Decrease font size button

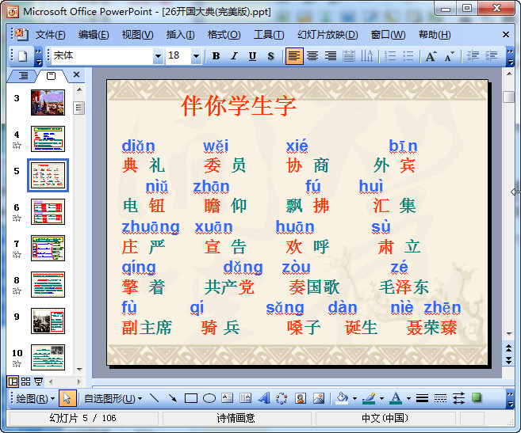tap(449, 55)
